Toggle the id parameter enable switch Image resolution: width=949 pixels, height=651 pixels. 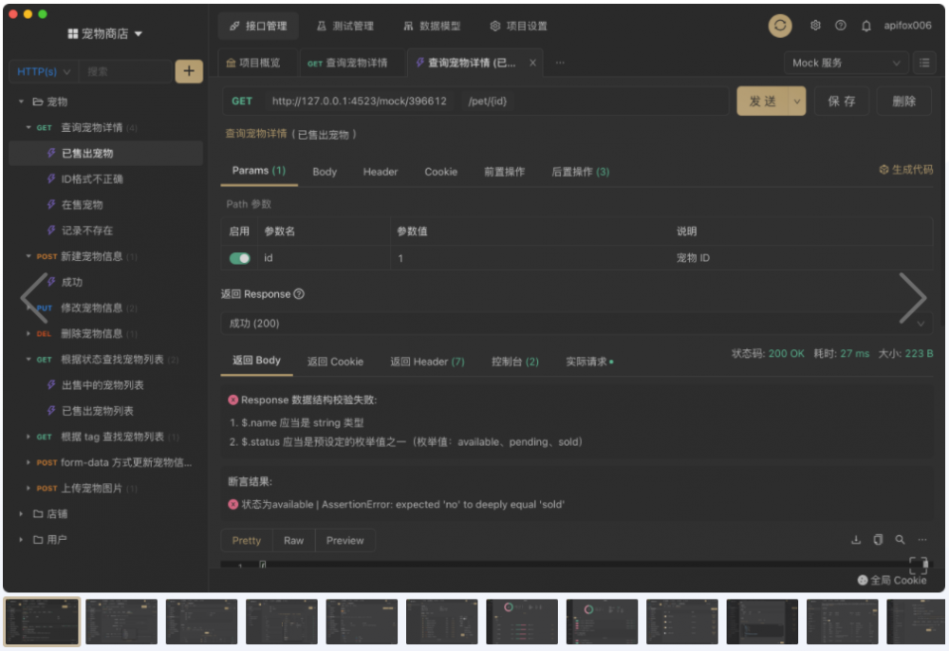coord(240,258)
